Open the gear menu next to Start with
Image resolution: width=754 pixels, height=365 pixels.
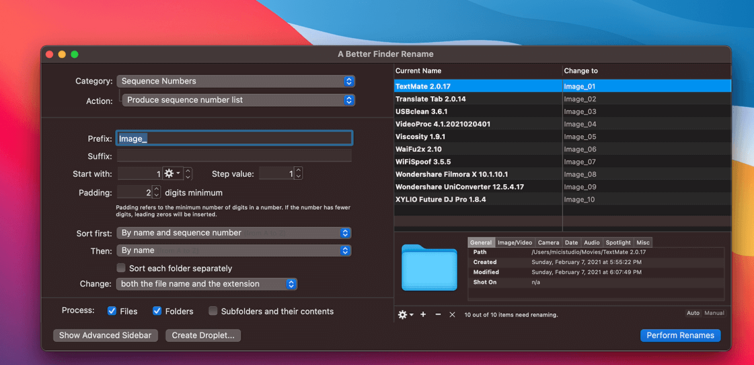click(x=172, y=173)
